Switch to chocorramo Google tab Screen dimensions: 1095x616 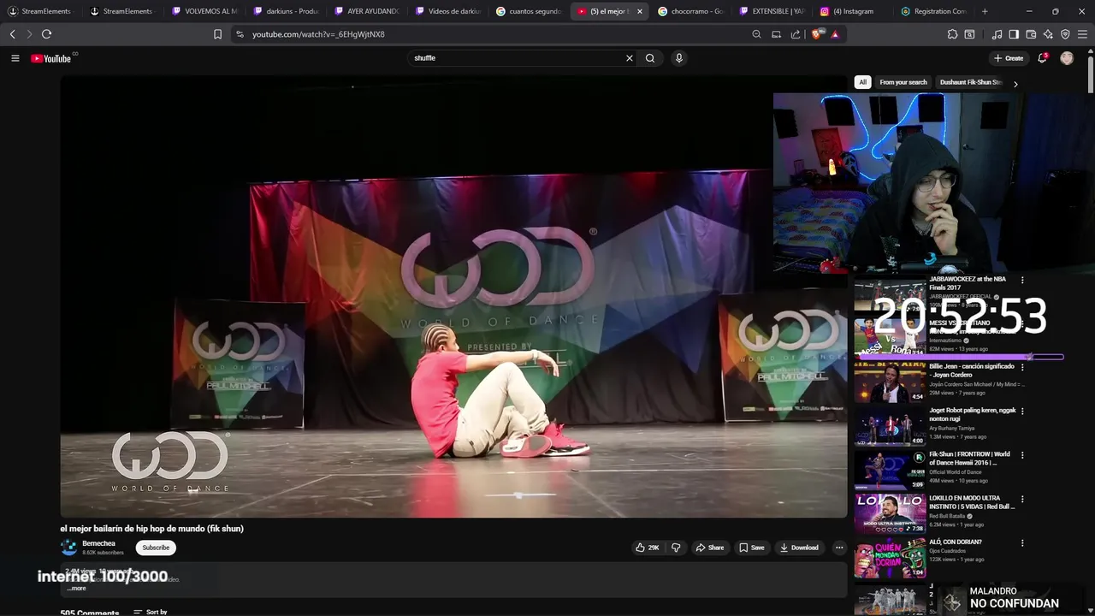pyautogui.click(x=693, y=11)
